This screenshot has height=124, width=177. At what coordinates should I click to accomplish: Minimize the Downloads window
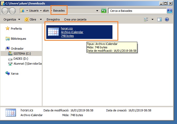click(161, 3)
